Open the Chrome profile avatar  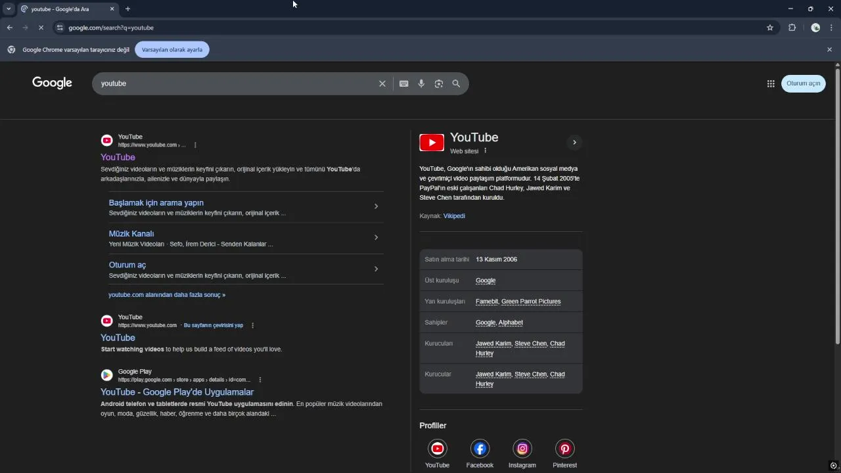tap(815, 28)
